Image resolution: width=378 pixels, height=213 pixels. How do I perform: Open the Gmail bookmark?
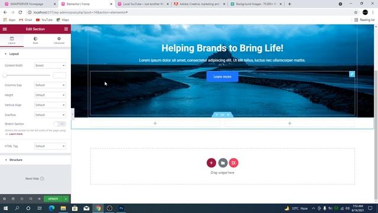[25, 20]
